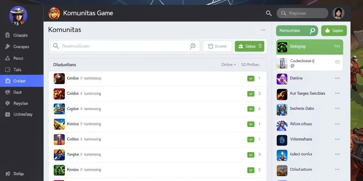The height and width of the screenshot is (181, 363).
Task: Select the green Dabigpap list entry
Action: coord(310,47)
